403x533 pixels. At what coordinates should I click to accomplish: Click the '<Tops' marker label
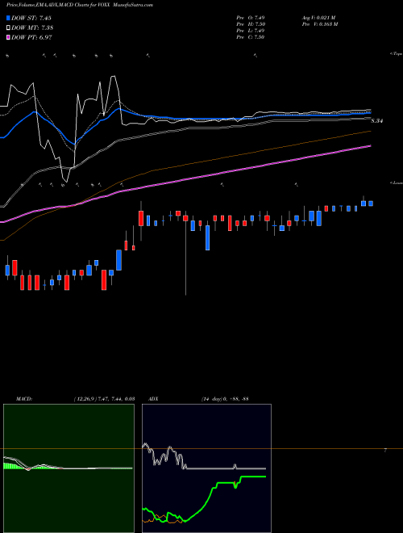click(397, 54)
